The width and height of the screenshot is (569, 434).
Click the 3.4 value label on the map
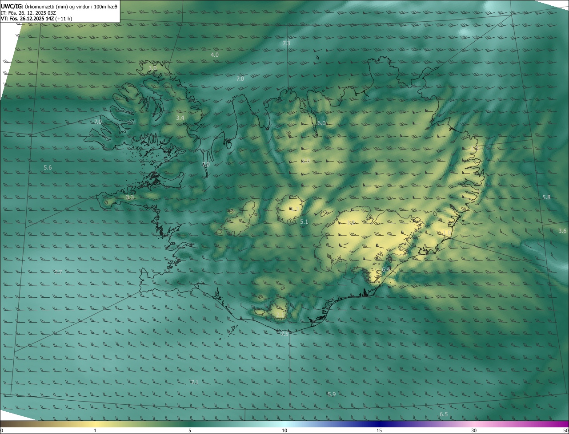180,118
